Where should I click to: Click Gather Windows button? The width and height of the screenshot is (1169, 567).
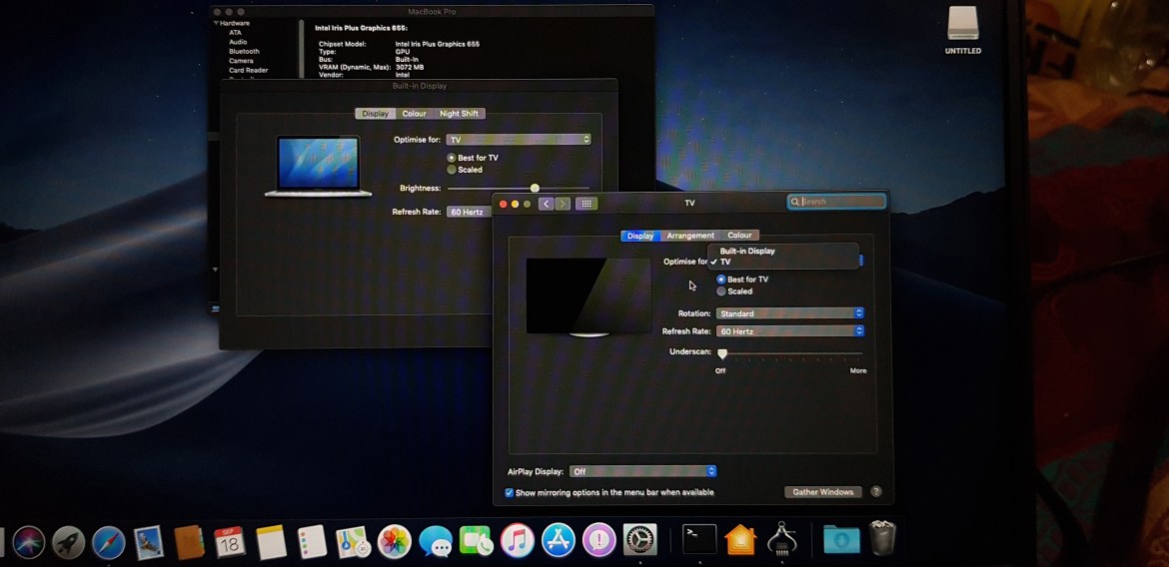click(823, 492)
